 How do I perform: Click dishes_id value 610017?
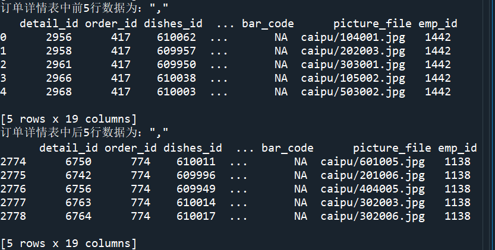pos(196,216)
